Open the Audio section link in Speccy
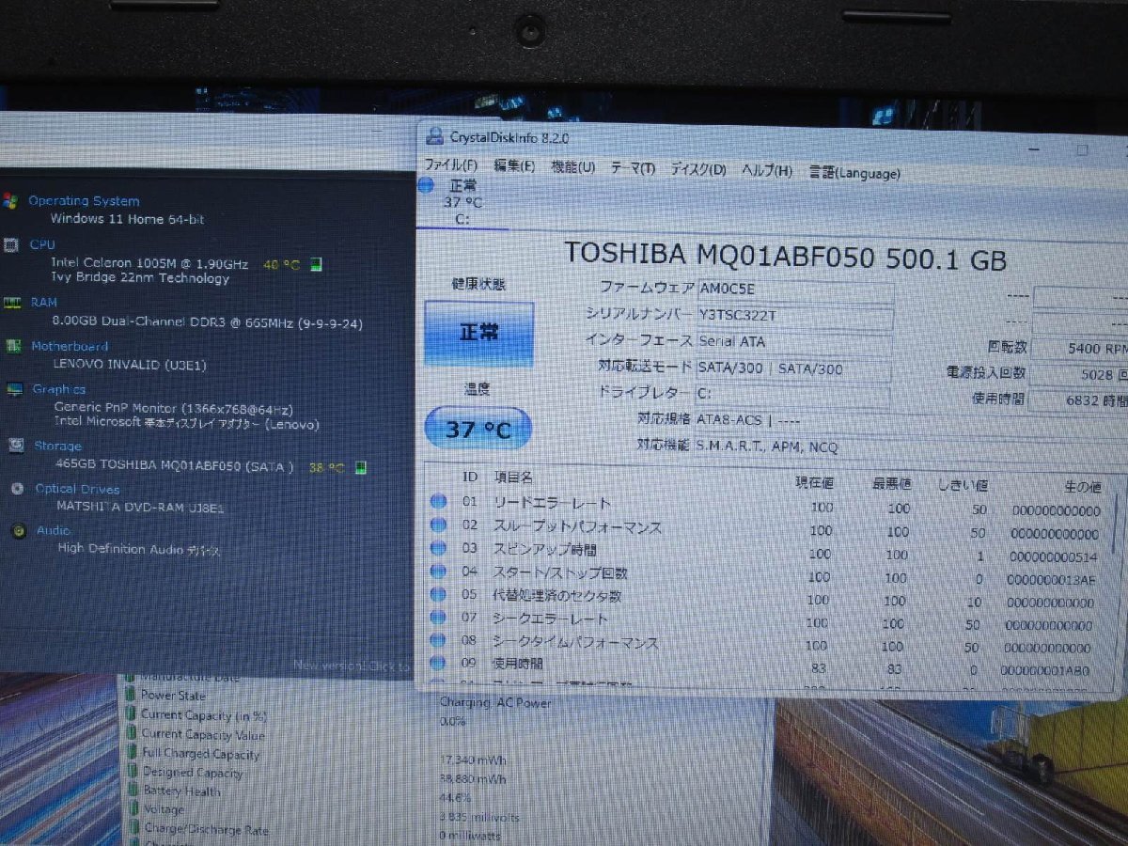The height and width of the screenshot is (846, 1128). click(x=53, y=530)
